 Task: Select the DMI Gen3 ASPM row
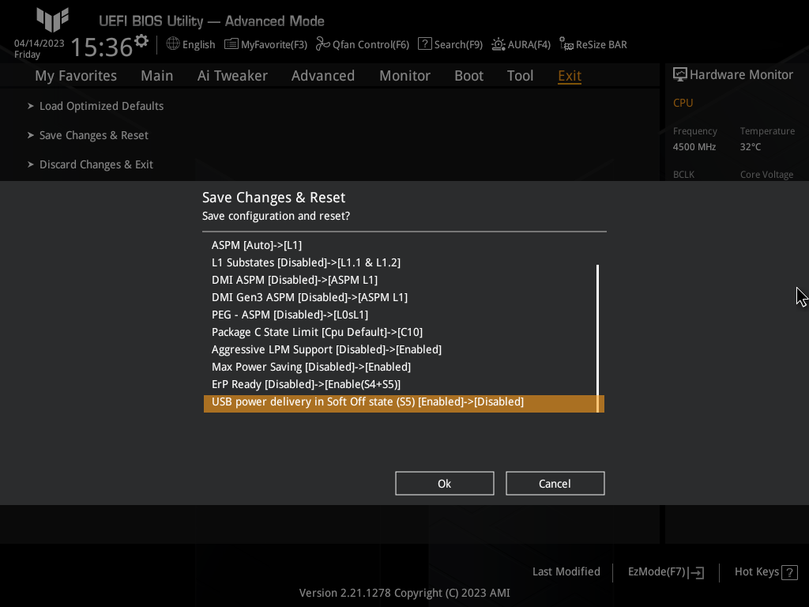click(x=404, y=297)
